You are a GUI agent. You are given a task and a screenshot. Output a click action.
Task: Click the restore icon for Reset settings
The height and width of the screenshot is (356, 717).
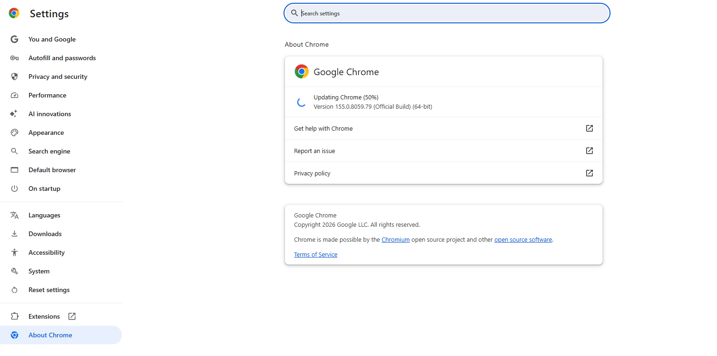(x=14, y=290)
